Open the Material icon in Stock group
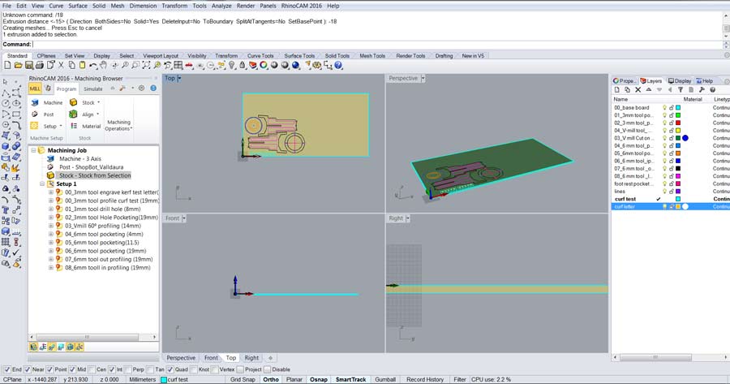The width and height of the screenshot is (730, 384). (74, 126)
